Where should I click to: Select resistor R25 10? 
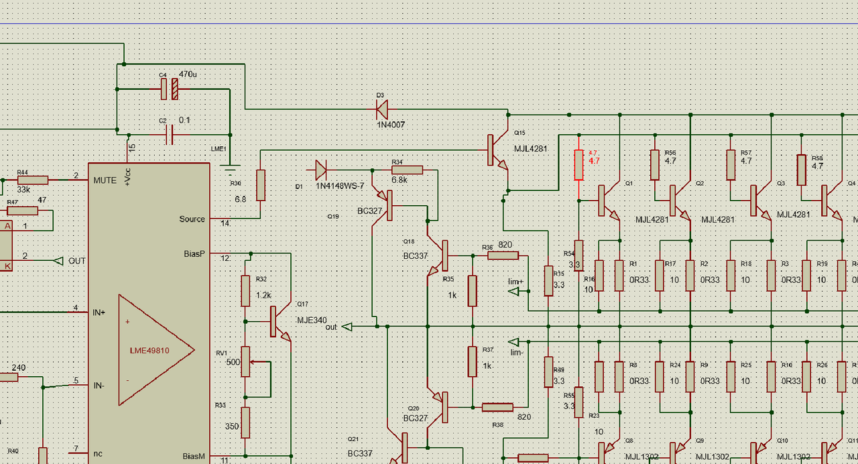[x=731, y=376]
